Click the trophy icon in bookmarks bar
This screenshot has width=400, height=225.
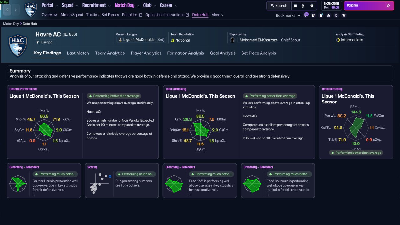(x=344, y=15)
